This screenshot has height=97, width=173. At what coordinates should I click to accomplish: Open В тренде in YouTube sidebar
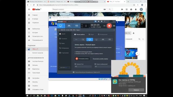(37, 19)
